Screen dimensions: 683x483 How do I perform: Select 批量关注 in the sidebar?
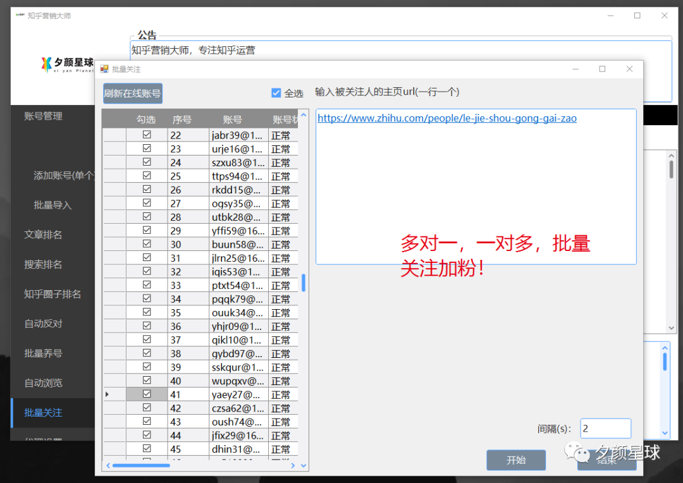point(43,412)
